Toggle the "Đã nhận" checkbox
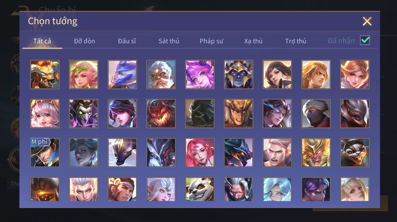This screenshot has width=397, height=222. [x=365, y=41]
